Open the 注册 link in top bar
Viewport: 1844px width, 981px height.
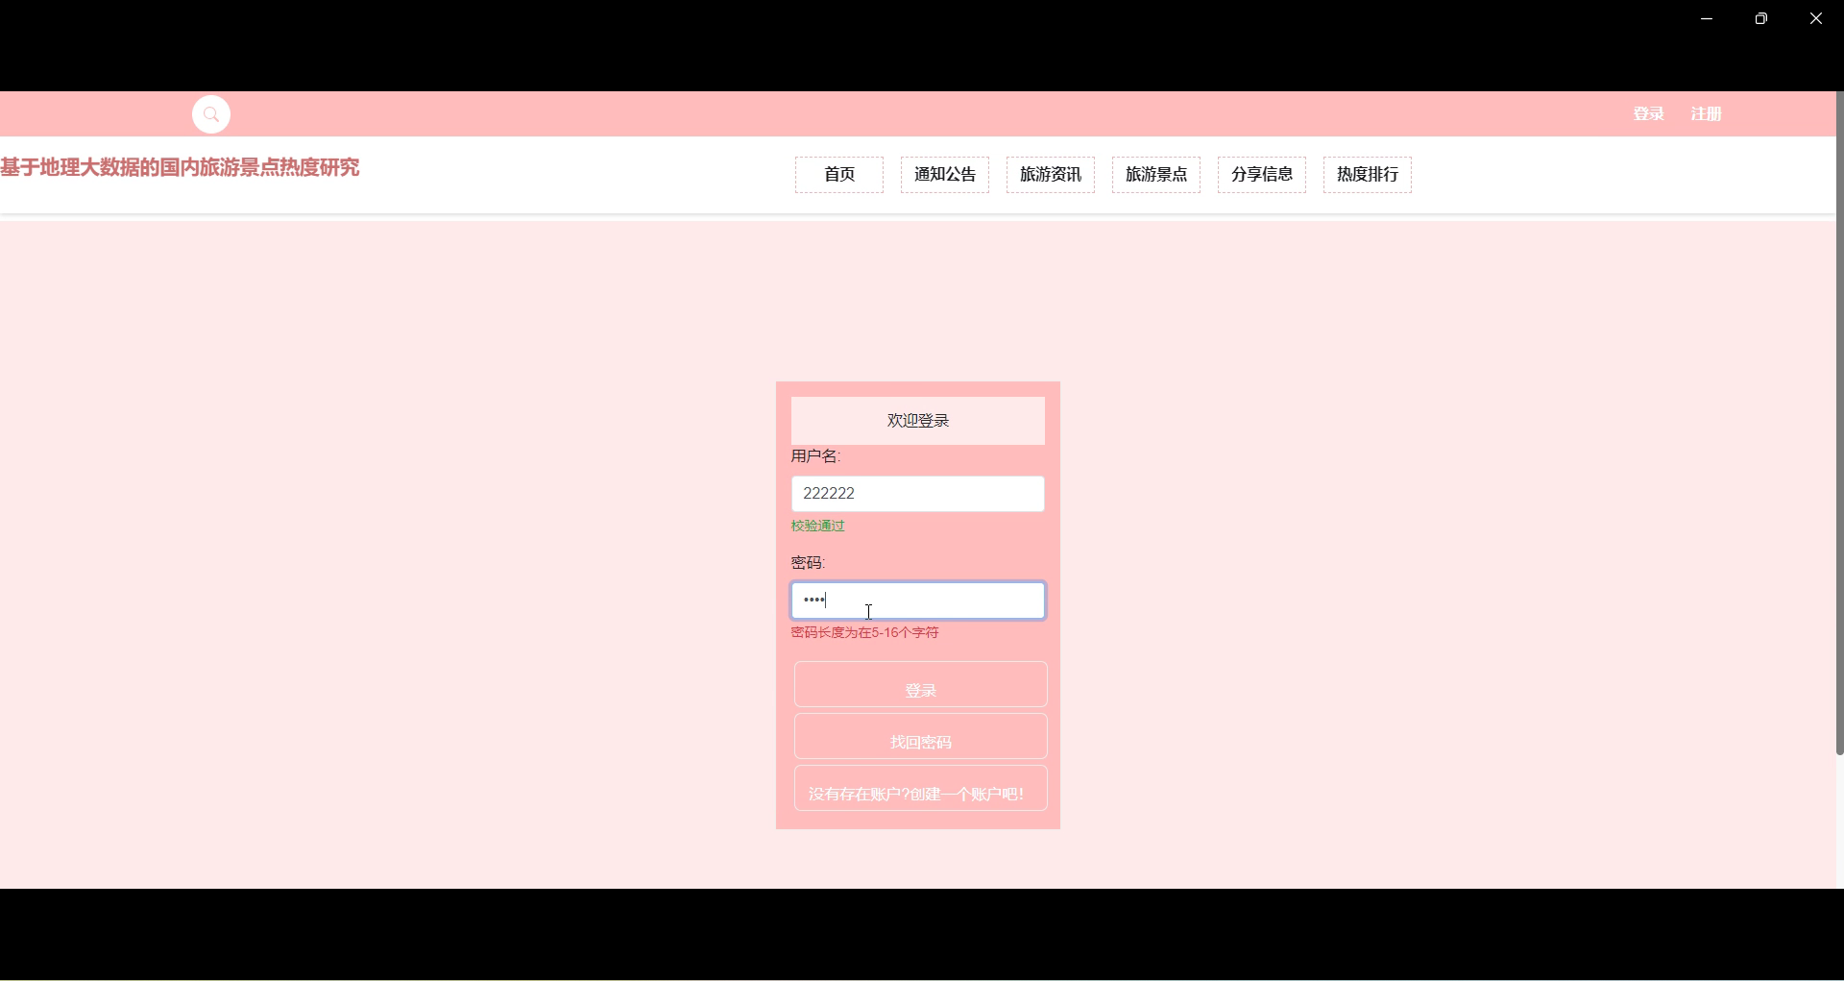(1706, 113)
